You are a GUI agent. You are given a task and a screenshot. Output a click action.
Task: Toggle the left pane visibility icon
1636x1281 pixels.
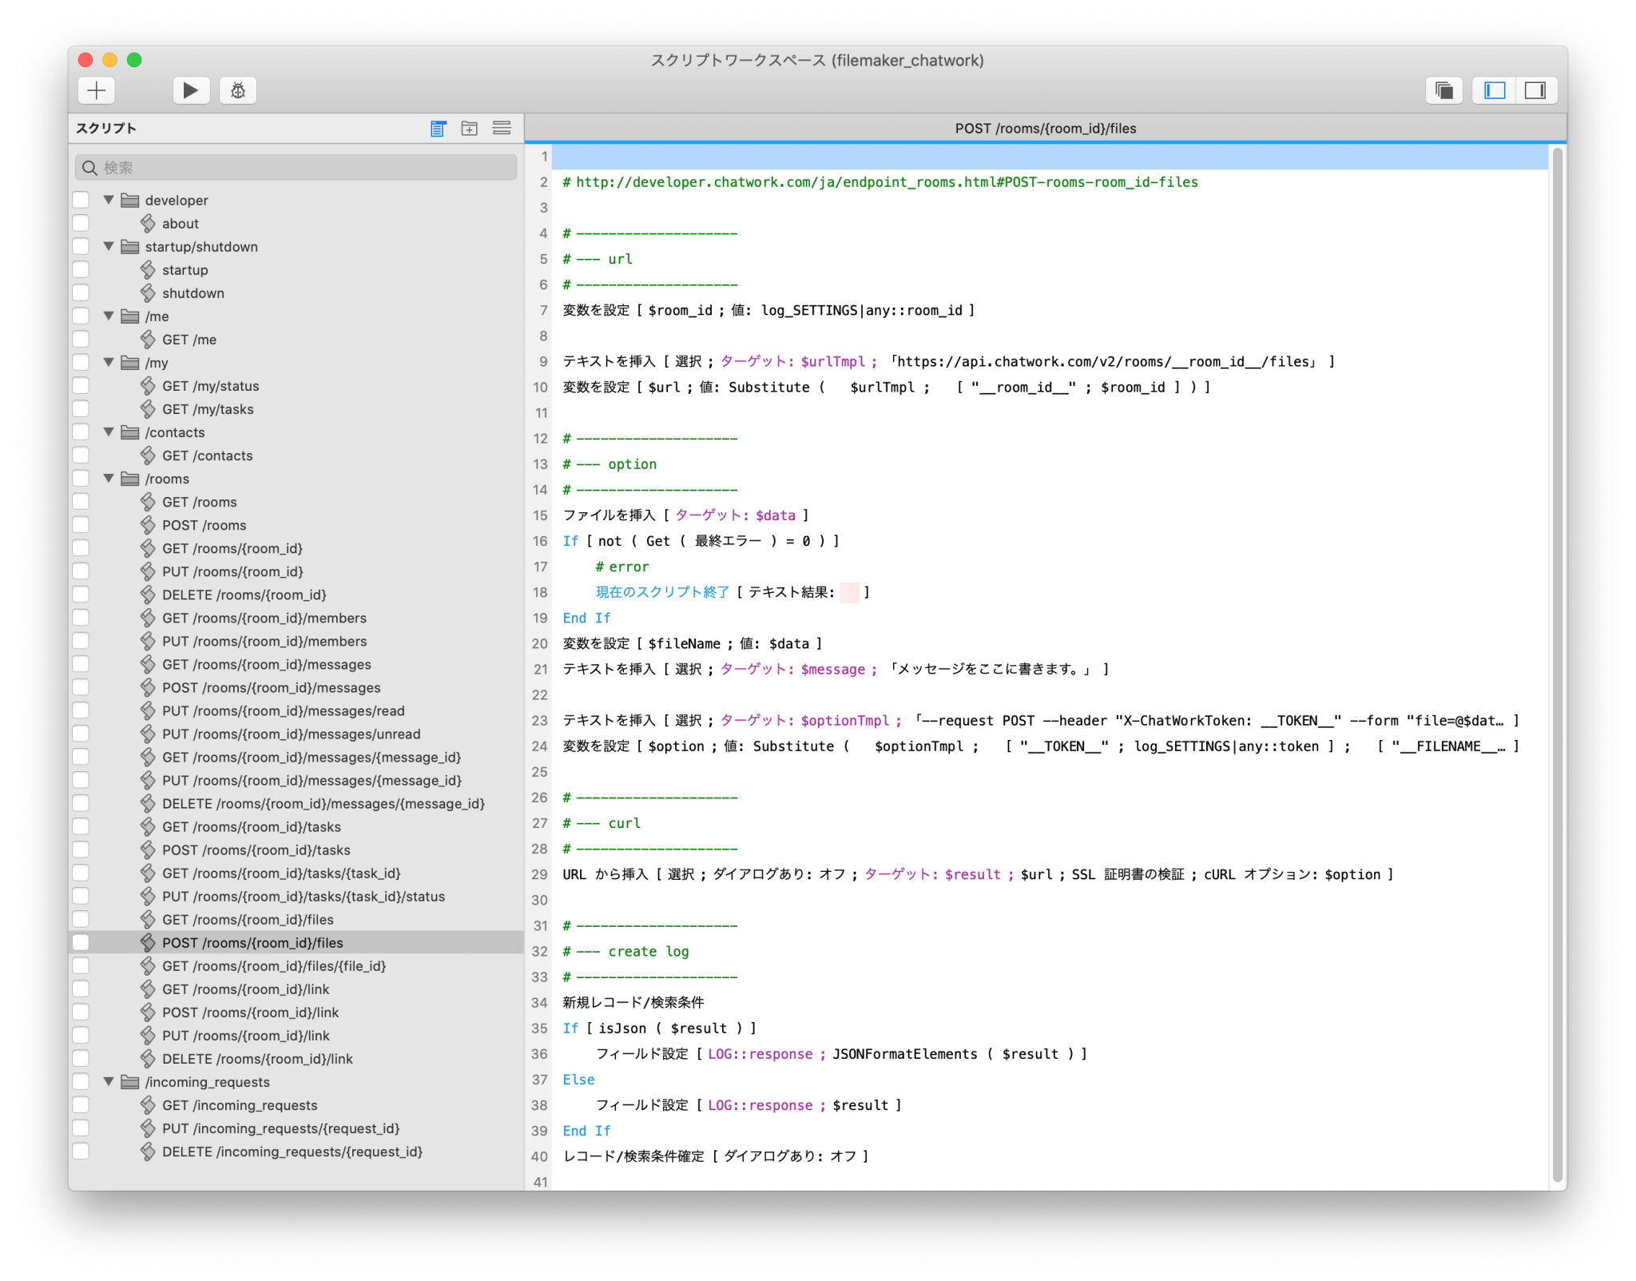(1492, 90)
